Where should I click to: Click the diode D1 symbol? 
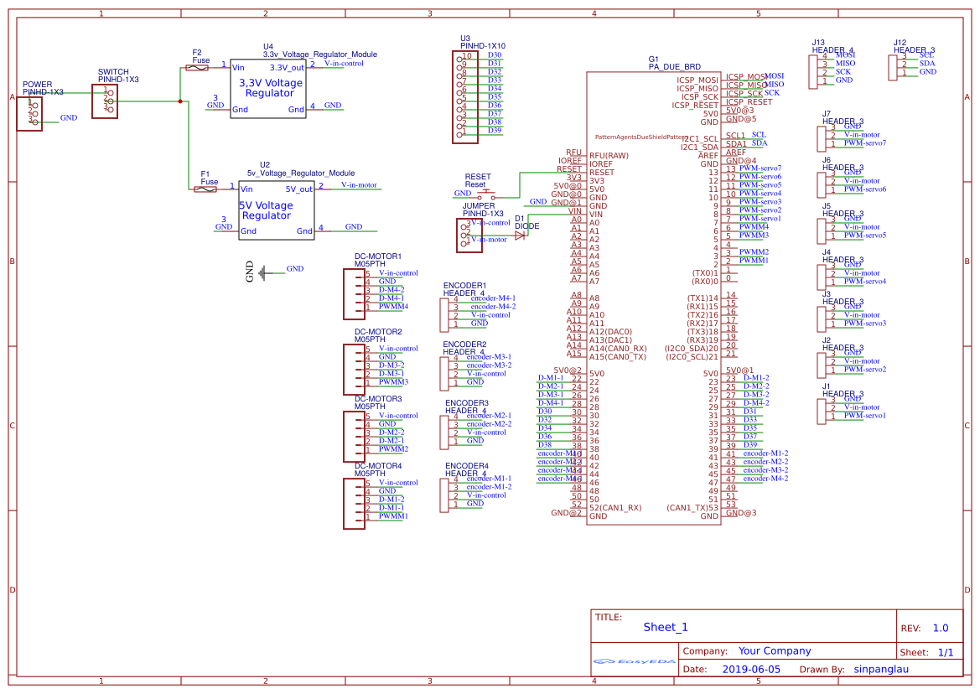(521, 235)
